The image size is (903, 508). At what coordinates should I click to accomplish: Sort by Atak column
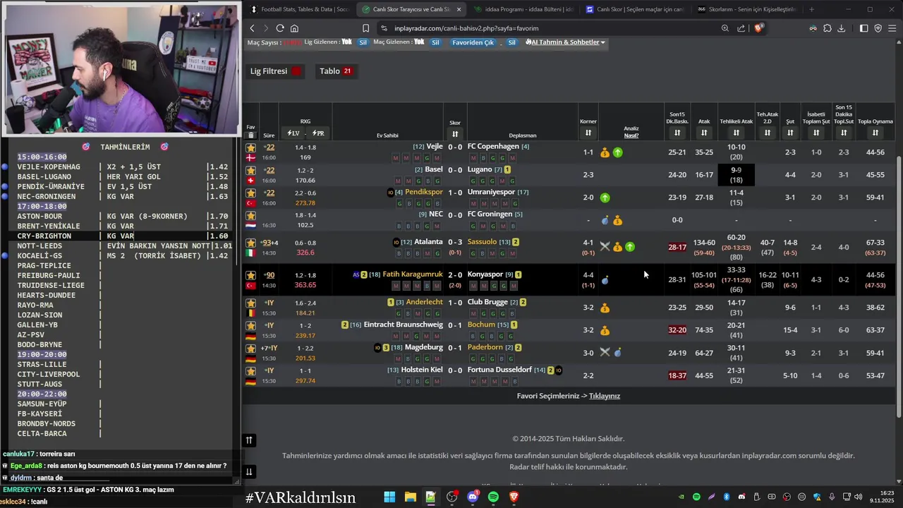(704, 133)
